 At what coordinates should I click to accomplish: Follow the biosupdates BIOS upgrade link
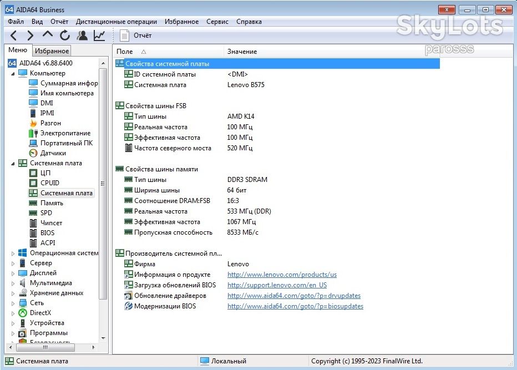pyautogui.click(x=295, y=306)
